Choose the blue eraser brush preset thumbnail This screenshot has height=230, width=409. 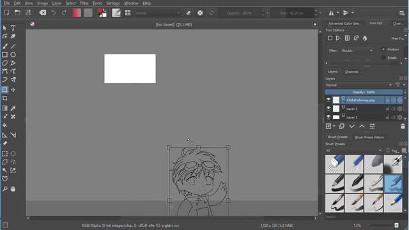(335, 164)
